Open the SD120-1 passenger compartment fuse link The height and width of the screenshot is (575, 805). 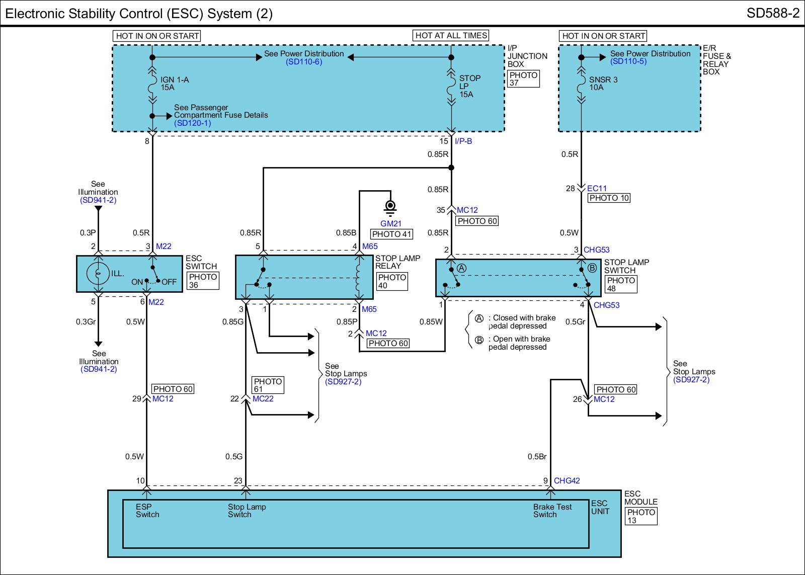point(192,123)
